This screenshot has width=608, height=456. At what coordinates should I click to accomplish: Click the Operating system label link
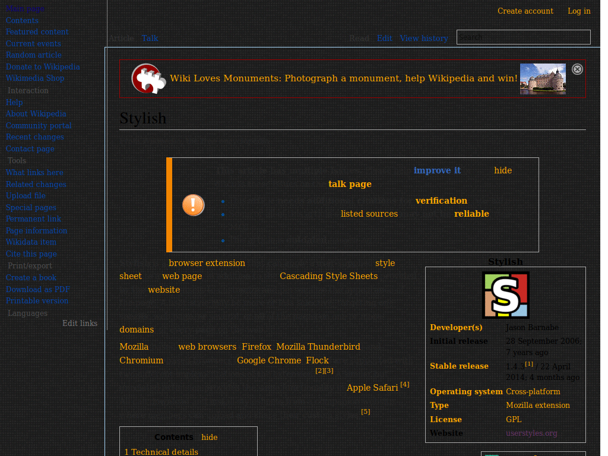point(466,392)
